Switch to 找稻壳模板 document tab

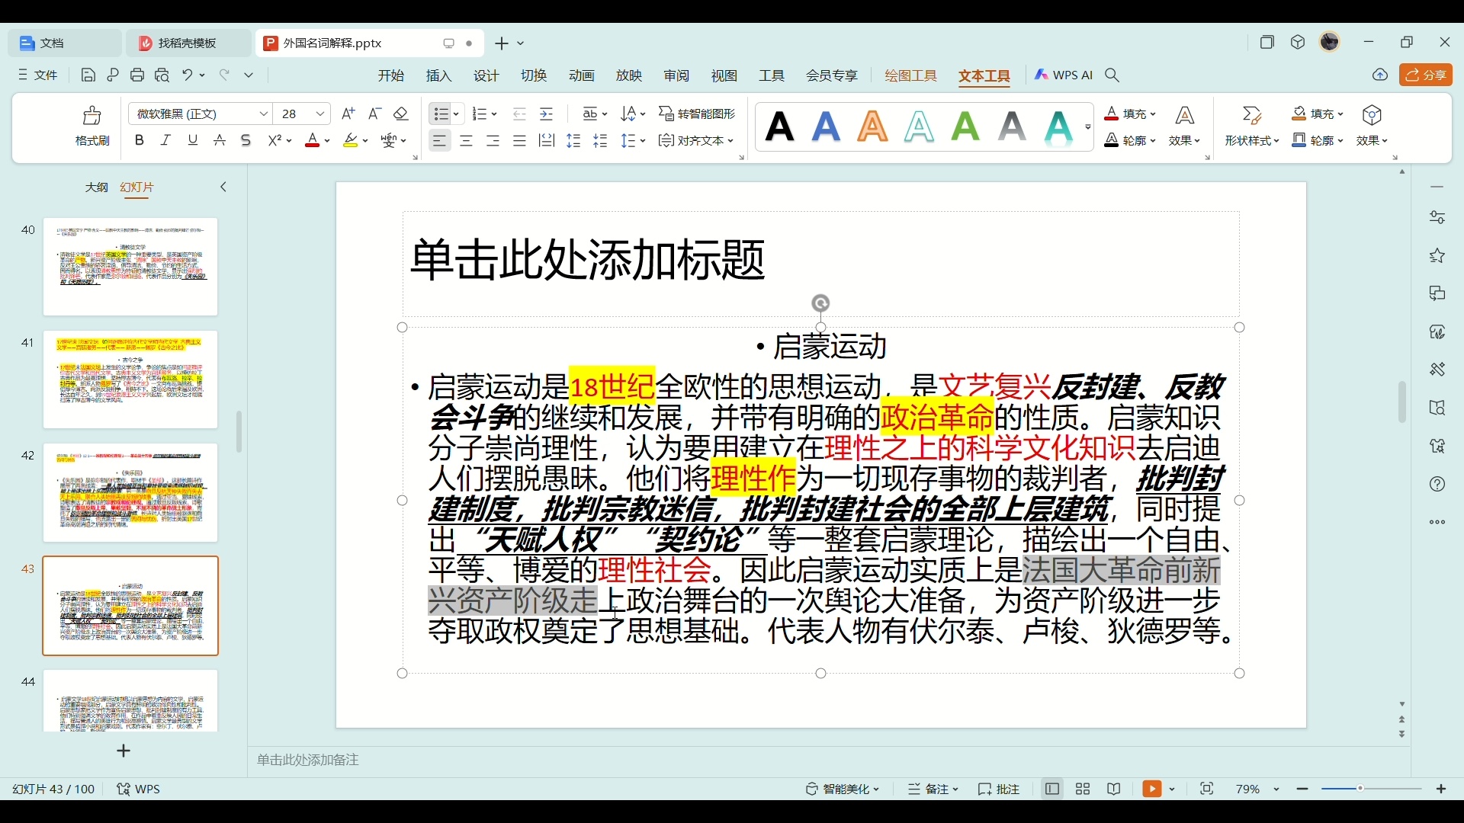coord(188,43)
